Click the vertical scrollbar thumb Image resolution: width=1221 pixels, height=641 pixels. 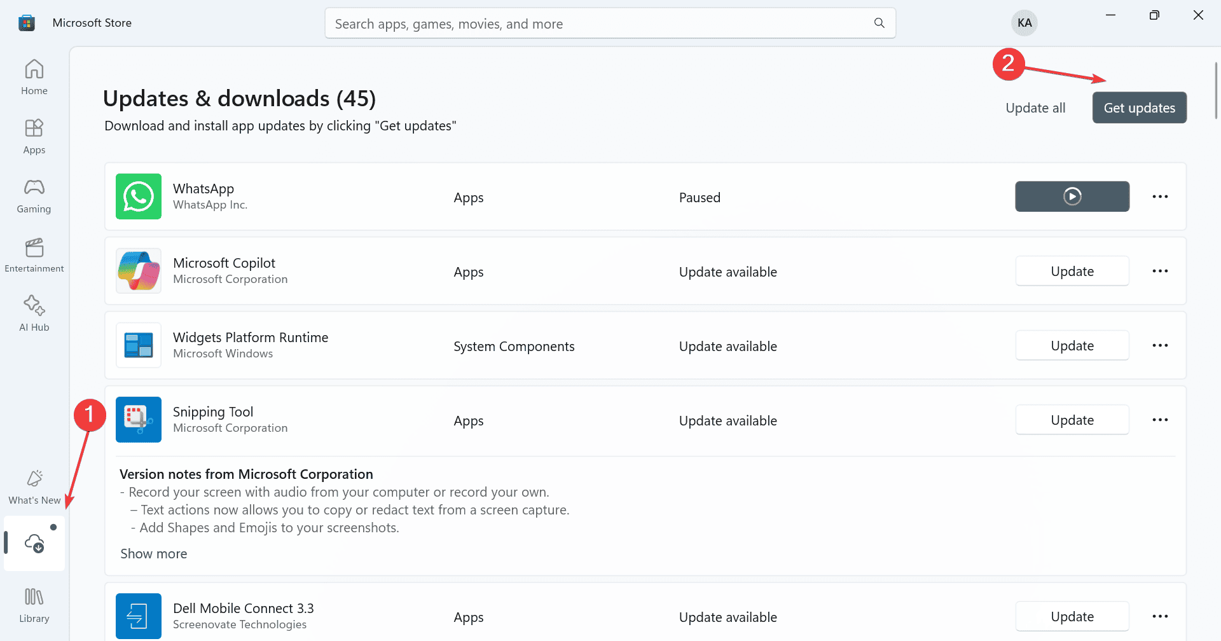click(1216, 90)
